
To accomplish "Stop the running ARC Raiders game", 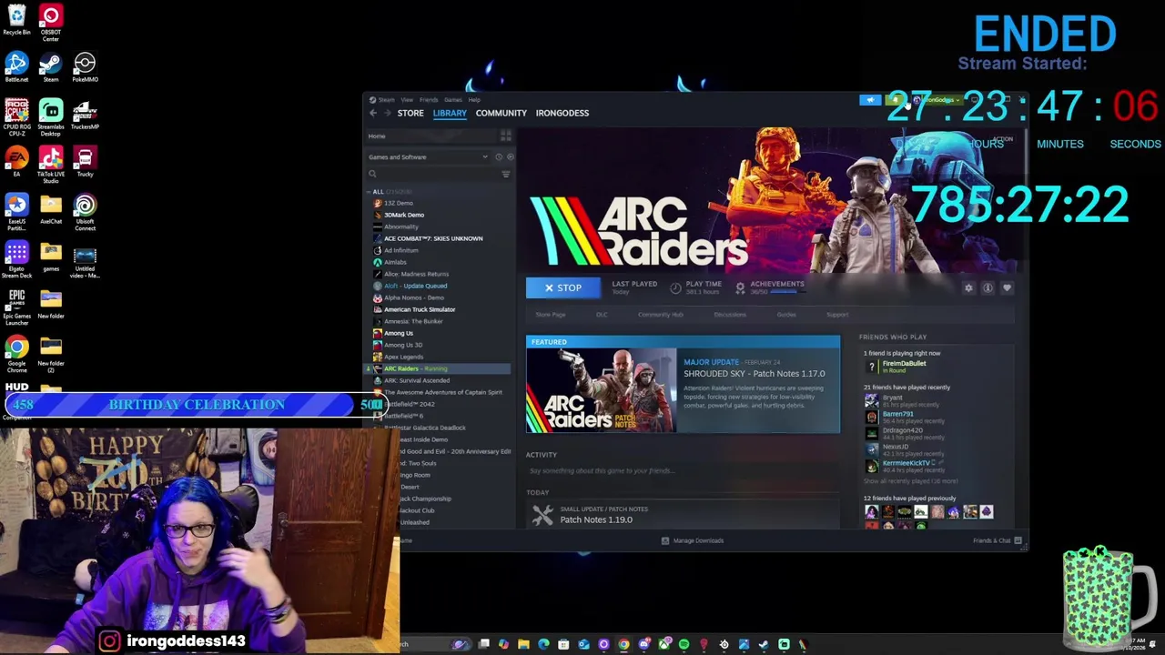I will click(x=563, y=287).
